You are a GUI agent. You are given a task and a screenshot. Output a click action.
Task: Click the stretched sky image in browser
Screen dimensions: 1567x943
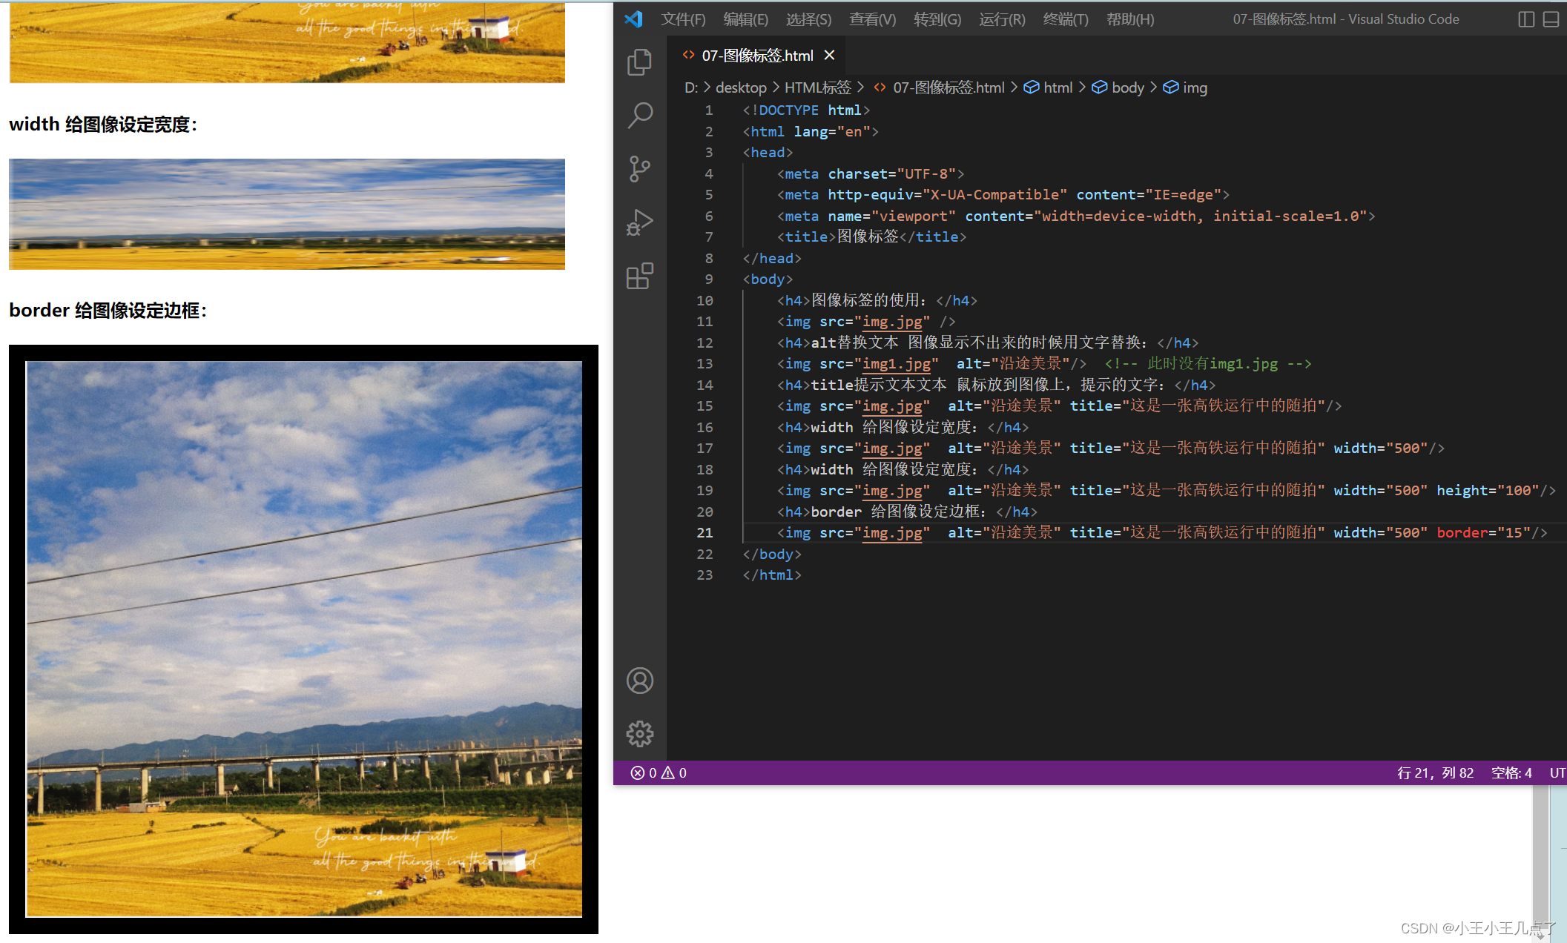pyautogui.click(x=287, y=214)
